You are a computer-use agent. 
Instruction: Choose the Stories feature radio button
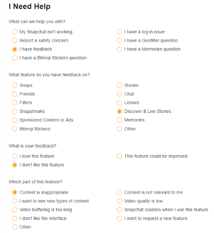point(119,85)
